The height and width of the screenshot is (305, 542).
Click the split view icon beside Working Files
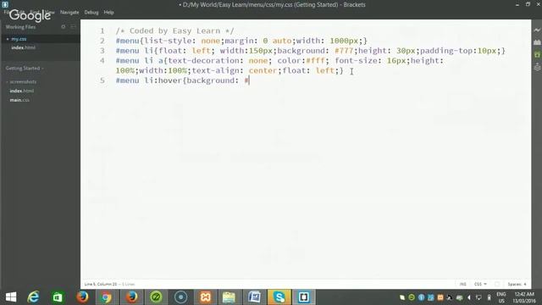73,26
